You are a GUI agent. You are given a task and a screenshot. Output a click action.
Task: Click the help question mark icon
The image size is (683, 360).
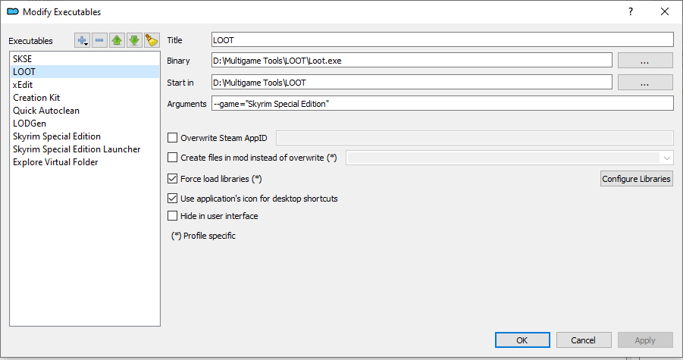pos(630,11)
